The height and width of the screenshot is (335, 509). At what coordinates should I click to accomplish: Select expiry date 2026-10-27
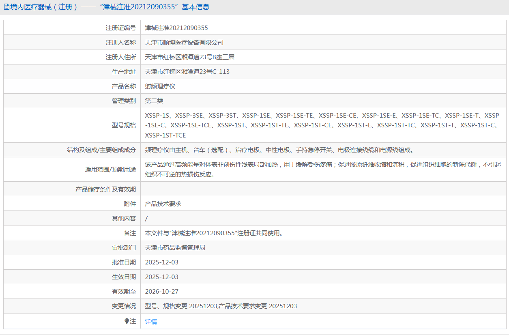pyautogui.click(x=162, y=291)
